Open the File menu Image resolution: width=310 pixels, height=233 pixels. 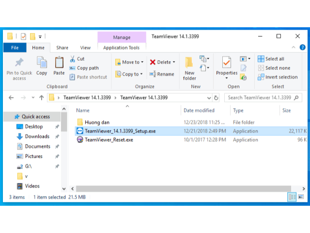coord(15,48)
